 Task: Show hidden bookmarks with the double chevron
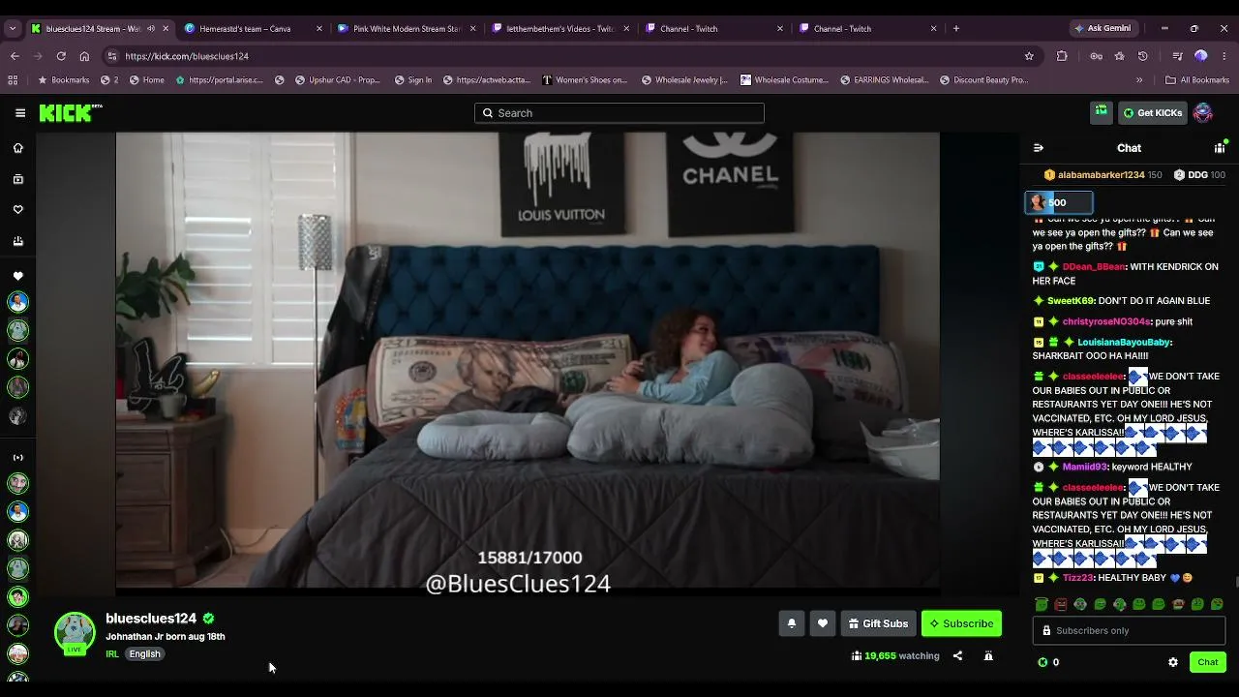(1139, 80)
